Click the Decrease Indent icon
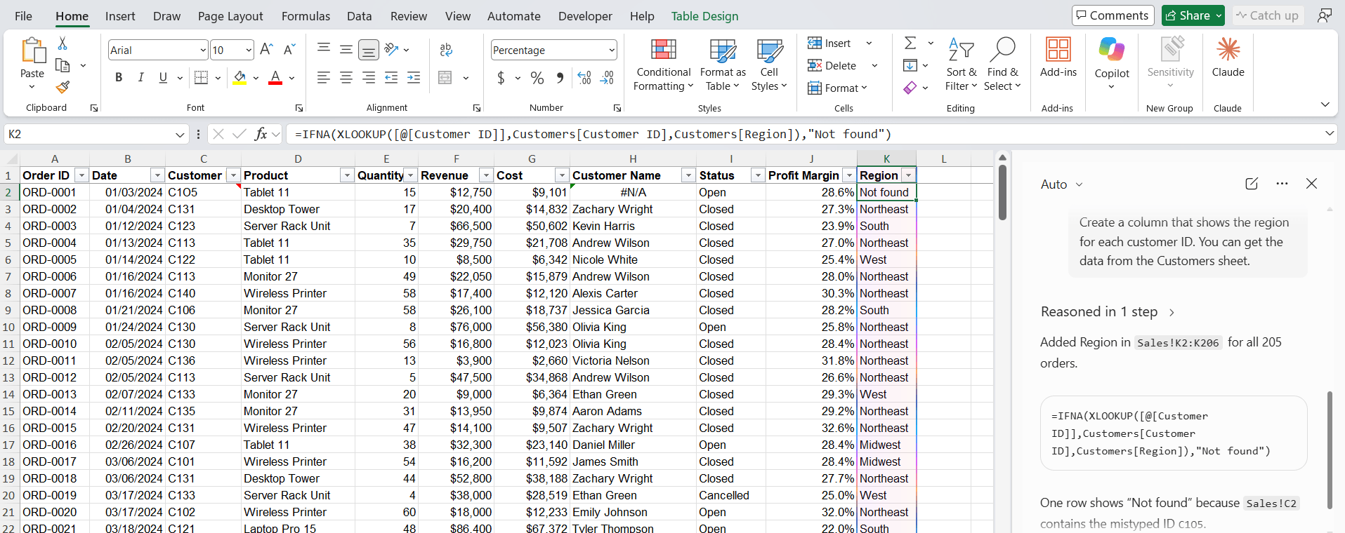The height and width of the screenshot is (533, 1345). 391,77
